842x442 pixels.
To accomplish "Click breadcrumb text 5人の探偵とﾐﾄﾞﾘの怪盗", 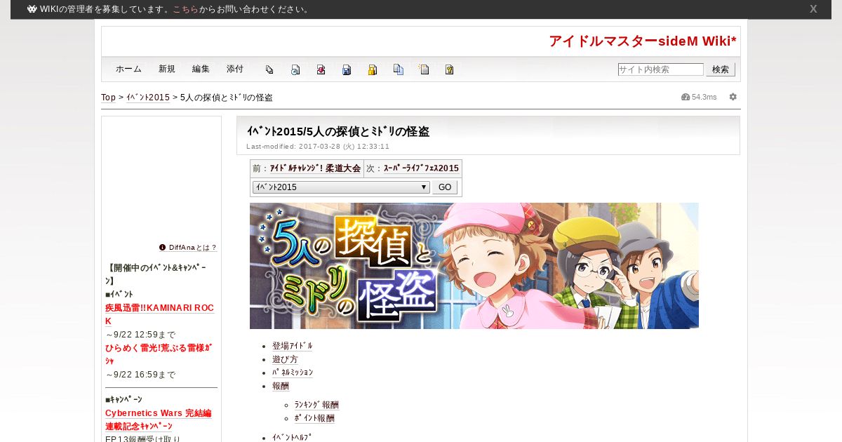I will (x=227, y=98).
